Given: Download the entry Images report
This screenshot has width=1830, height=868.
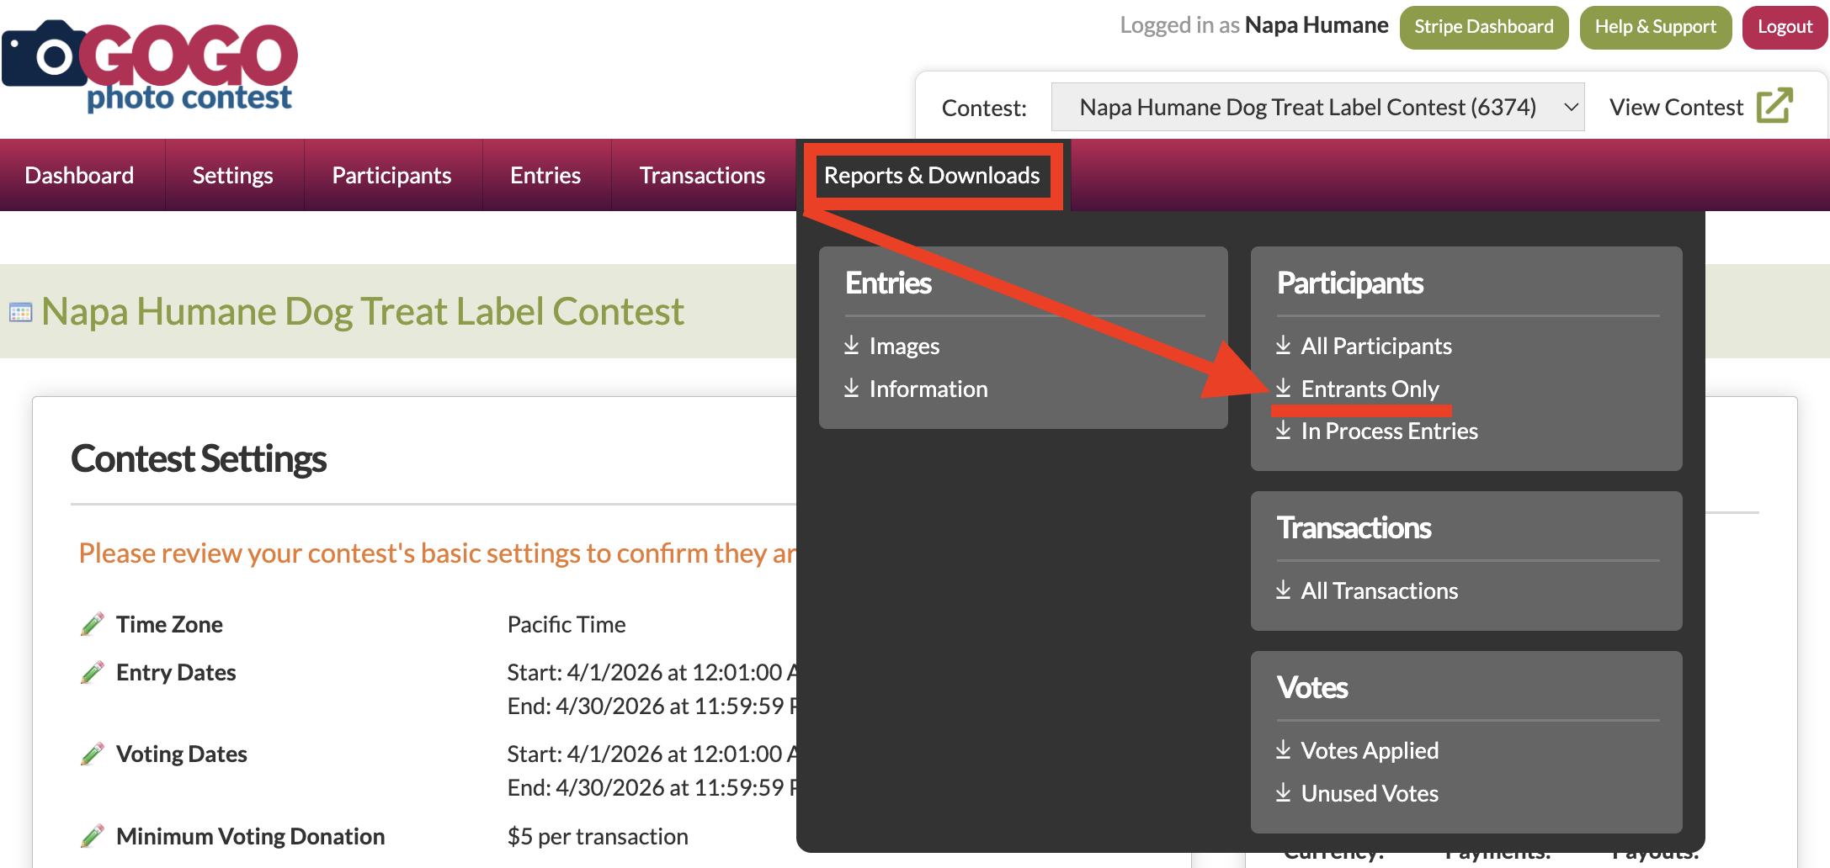Looking at the screenshot, I should tap(904, 346).
